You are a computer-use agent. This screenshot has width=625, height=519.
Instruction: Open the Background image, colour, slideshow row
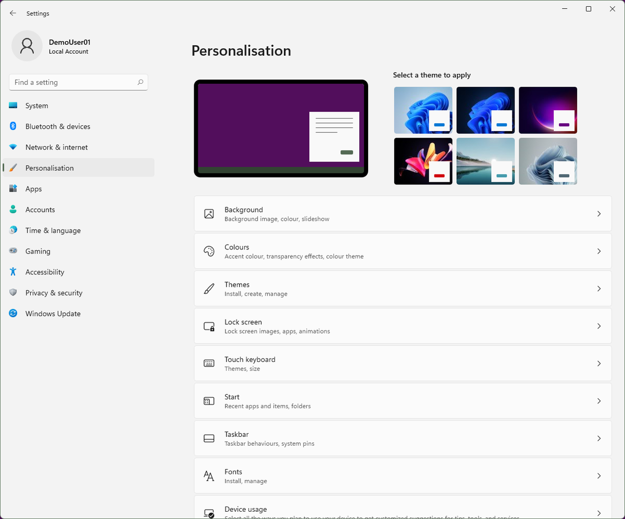pyautogui.click(x=403, y=214)
